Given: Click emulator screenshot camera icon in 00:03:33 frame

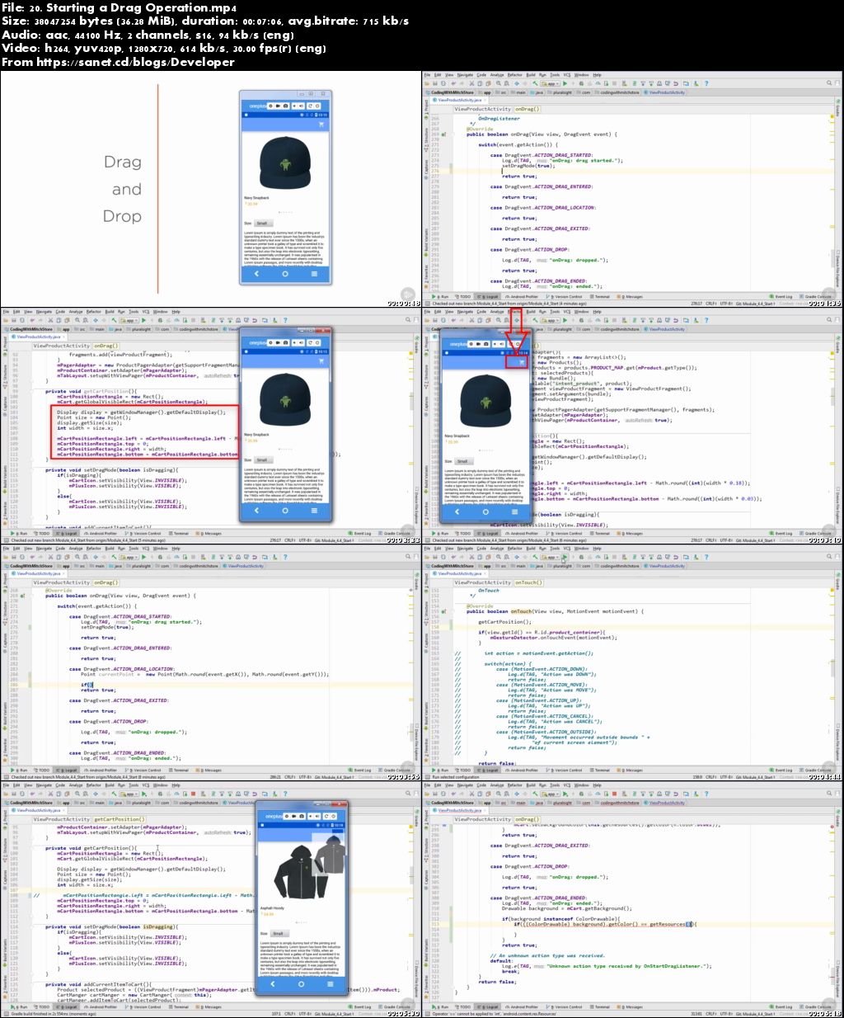Looking at the screenshot, I should point(285,342).
